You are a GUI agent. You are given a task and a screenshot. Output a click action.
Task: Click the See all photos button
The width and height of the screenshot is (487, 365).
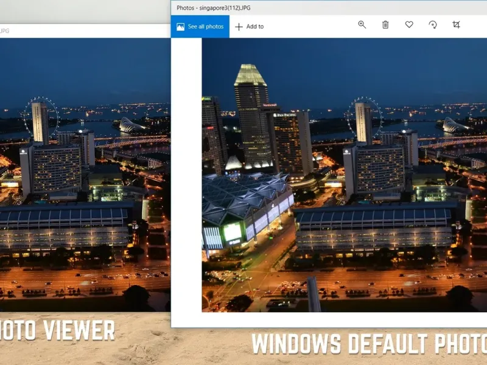200,27
